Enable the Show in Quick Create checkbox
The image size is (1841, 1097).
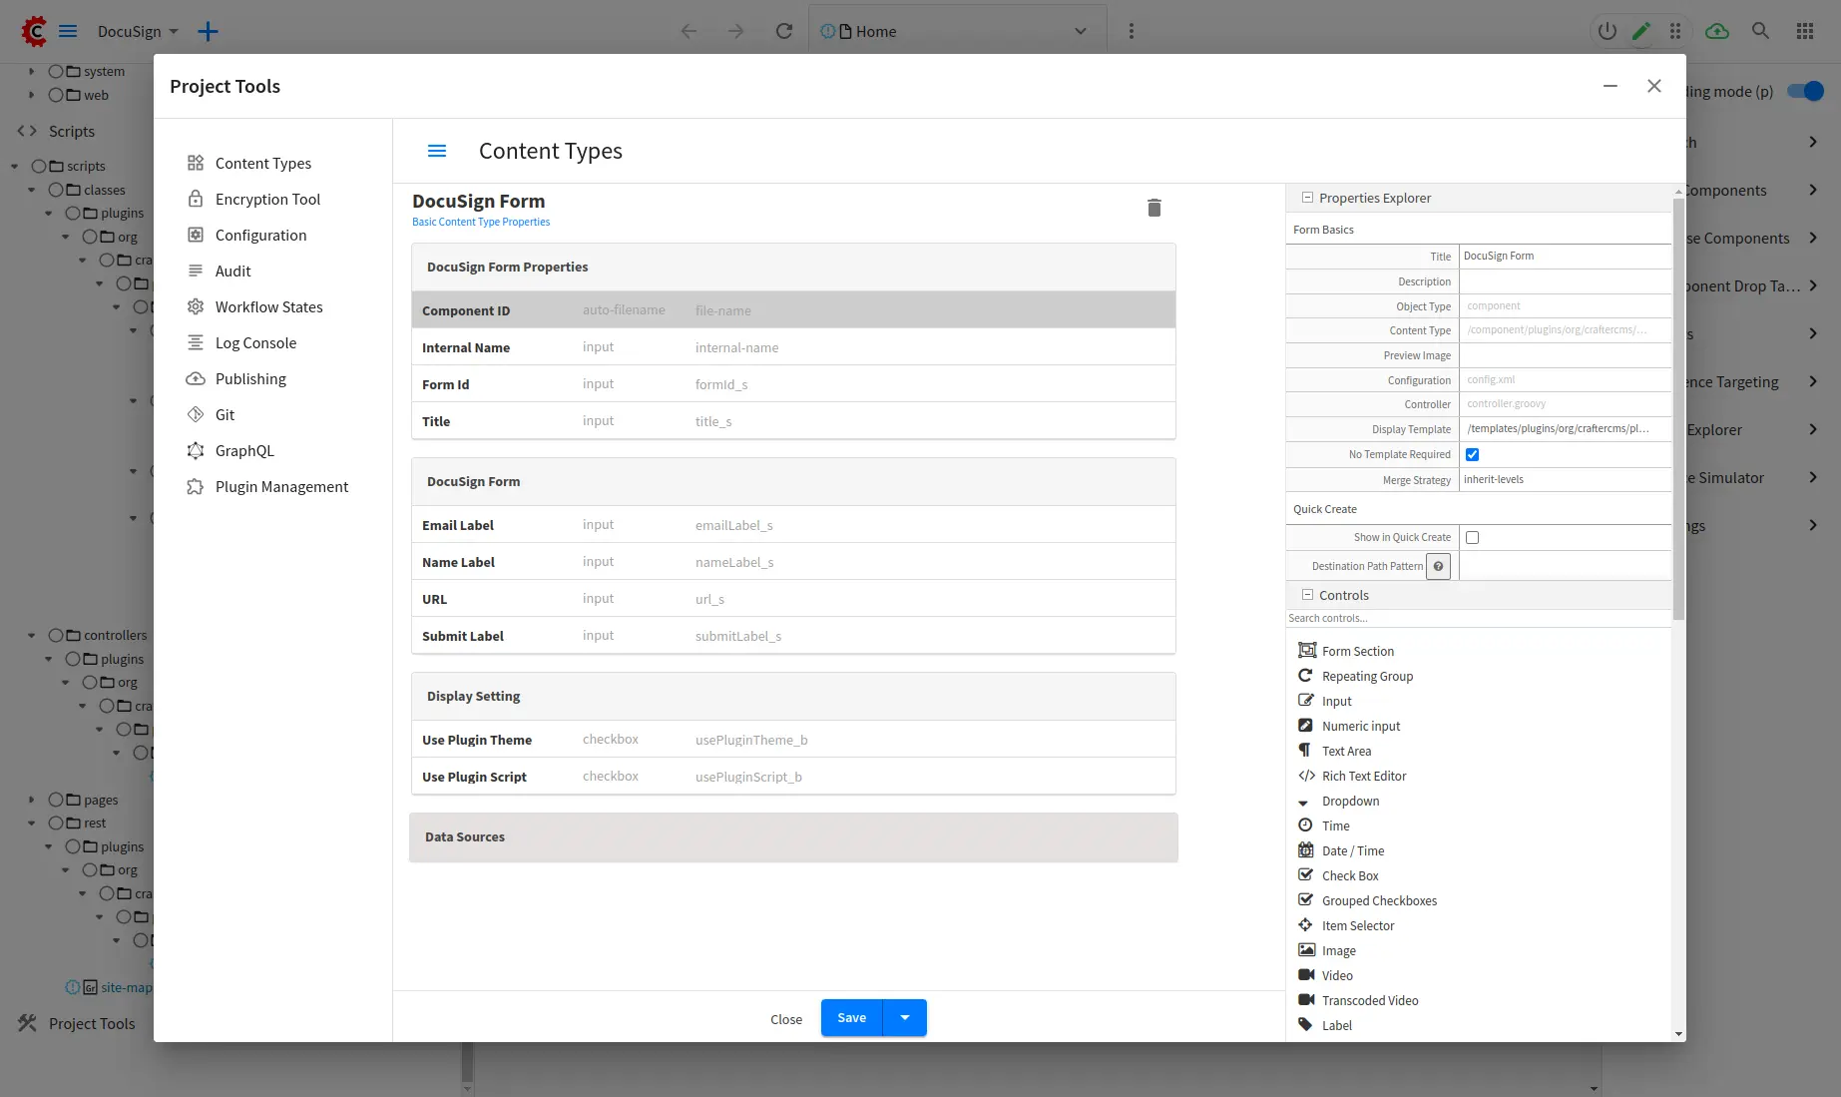click(1472, 537)
